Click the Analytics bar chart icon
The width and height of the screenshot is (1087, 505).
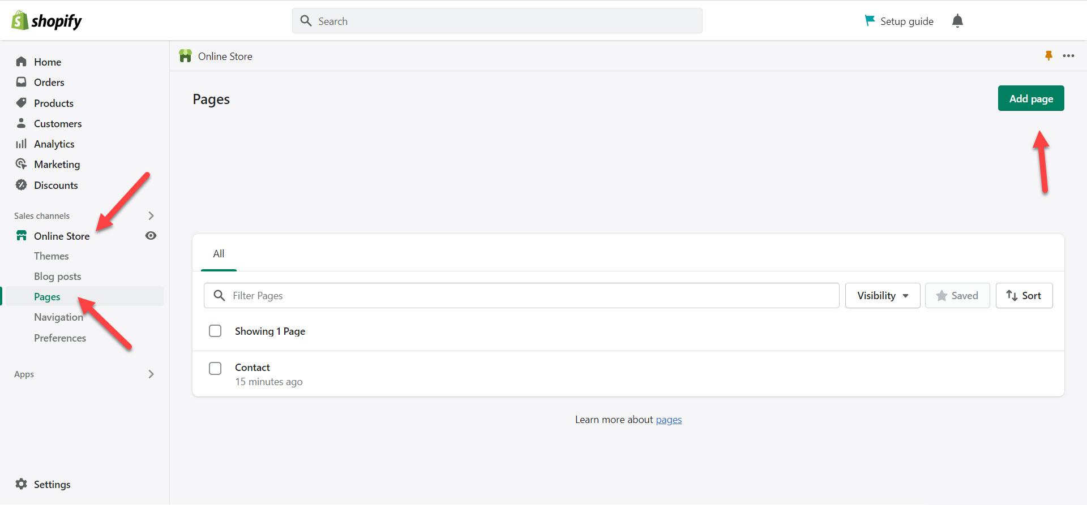click(x=22, y=144)
